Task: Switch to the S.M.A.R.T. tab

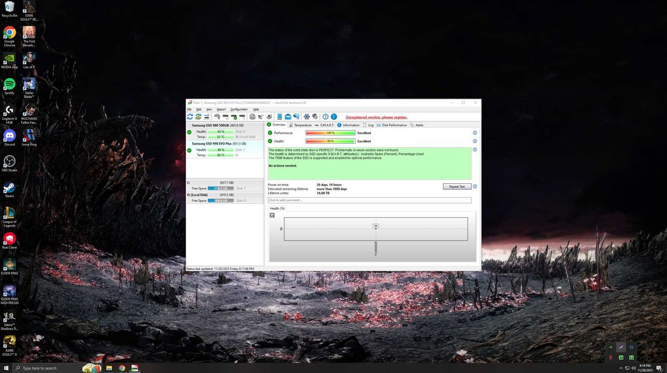Action: click(x=324, y=125)
